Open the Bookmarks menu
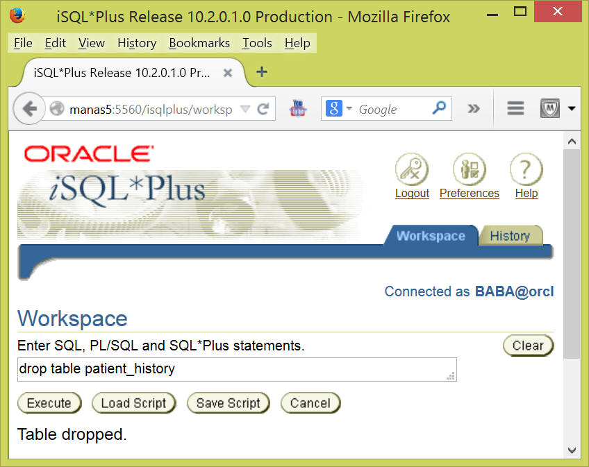The height and width of the screenshot is (467, 589). click(199, 43)
